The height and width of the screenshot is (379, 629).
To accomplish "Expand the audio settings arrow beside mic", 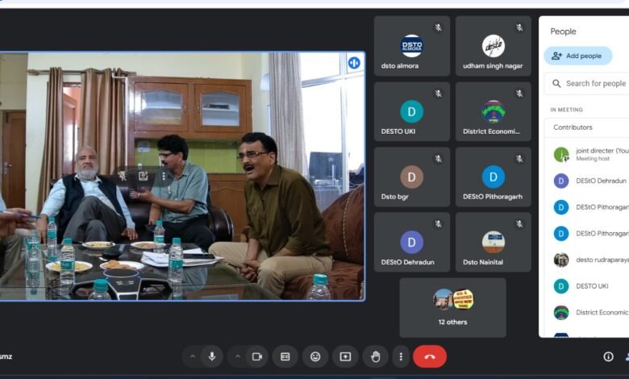I will point(192,356).
